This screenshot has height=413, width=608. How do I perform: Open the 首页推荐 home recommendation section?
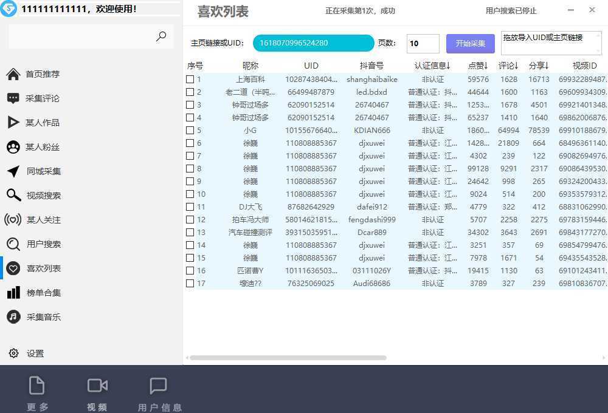(45, 74)
